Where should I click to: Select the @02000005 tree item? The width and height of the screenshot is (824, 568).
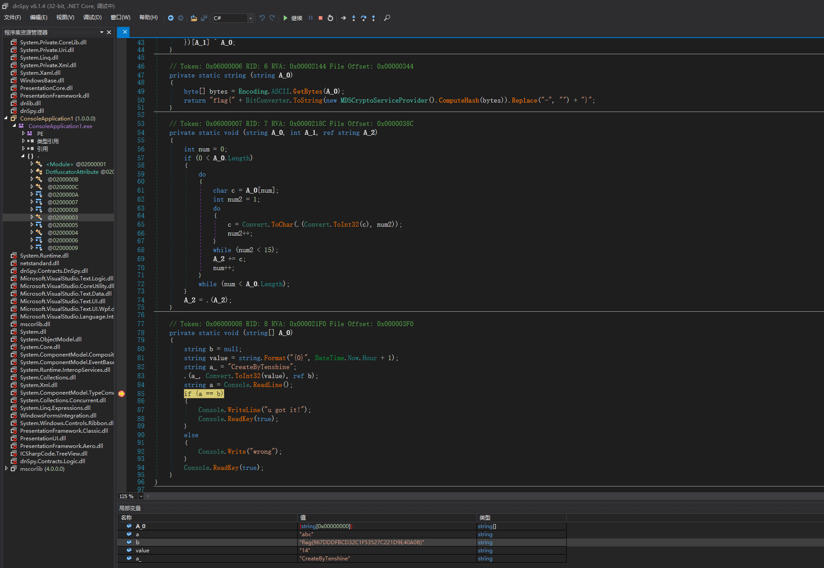pos(63,225)
